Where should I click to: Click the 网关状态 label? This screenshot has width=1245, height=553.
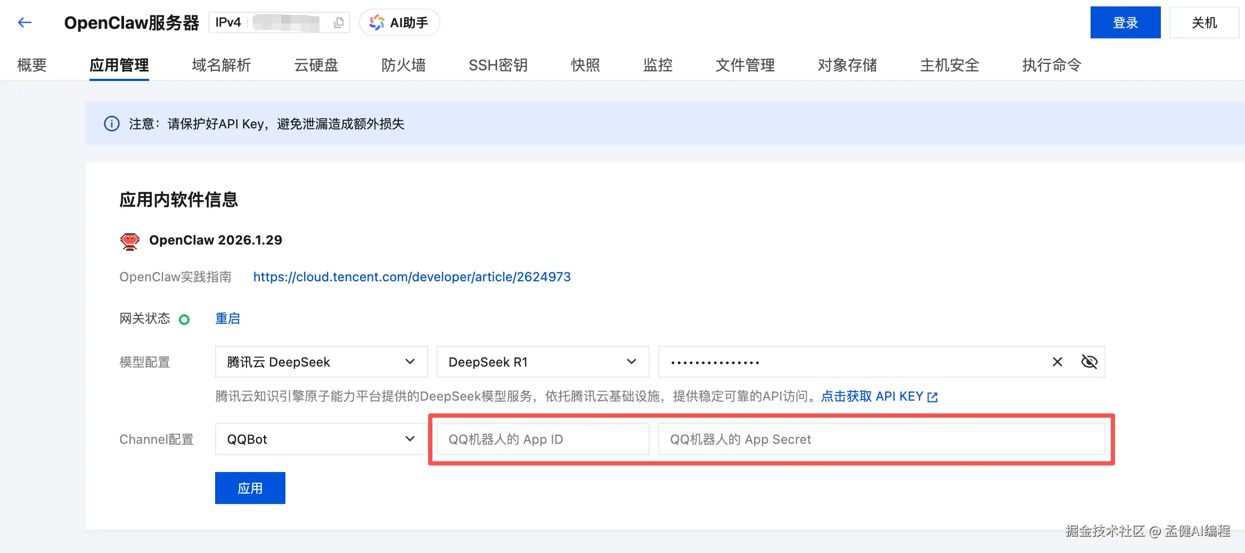pos(145,319)
